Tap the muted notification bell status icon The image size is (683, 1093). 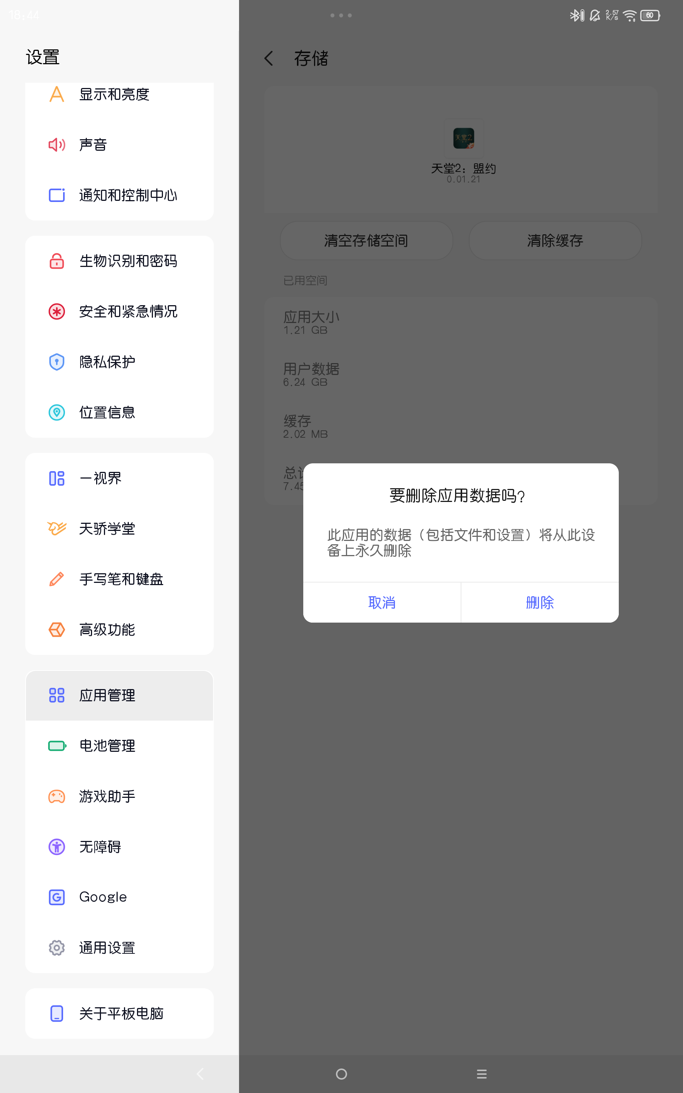[595, 15]
